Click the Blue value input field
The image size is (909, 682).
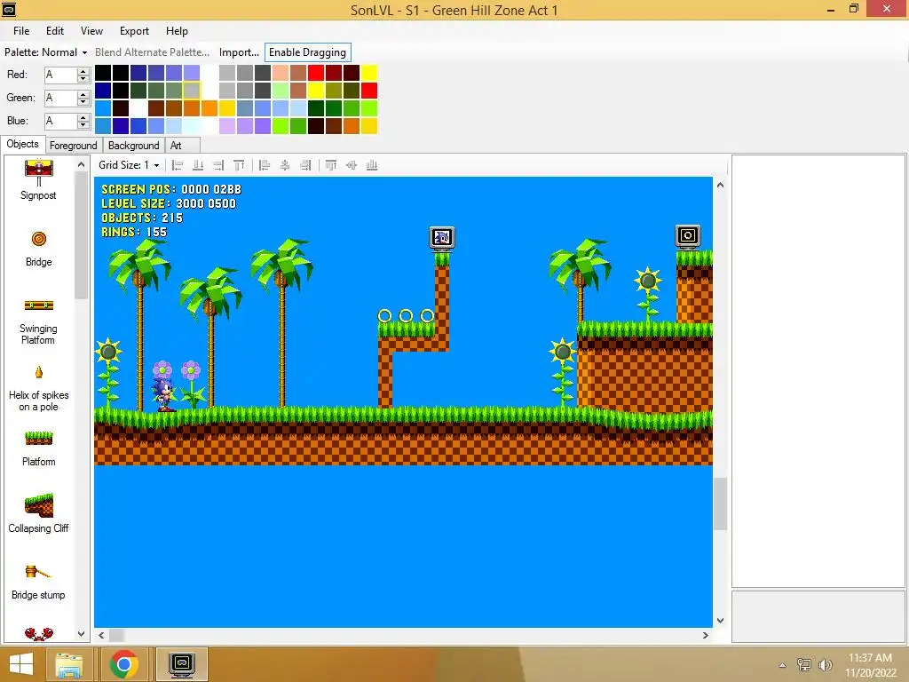[60, 121]
